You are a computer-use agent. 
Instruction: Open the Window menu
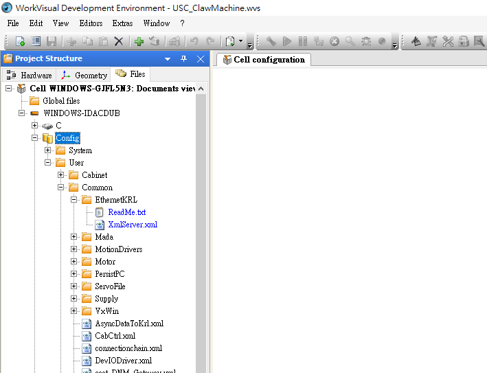[x=157, y=23]
